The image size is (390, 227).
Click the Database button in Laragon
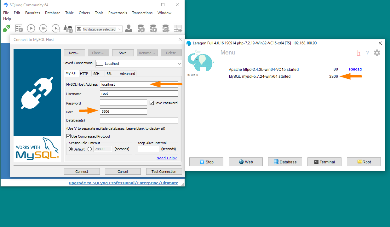click(285, 162)
